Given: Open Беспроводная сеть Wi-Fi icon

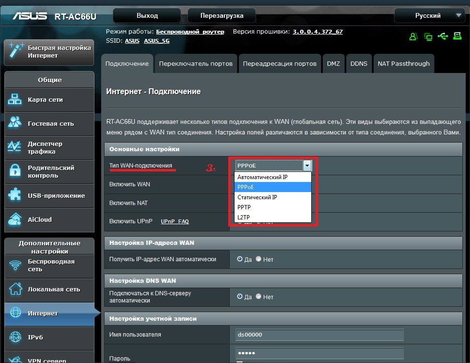Looking at the screenshot, I should point(15,265).
